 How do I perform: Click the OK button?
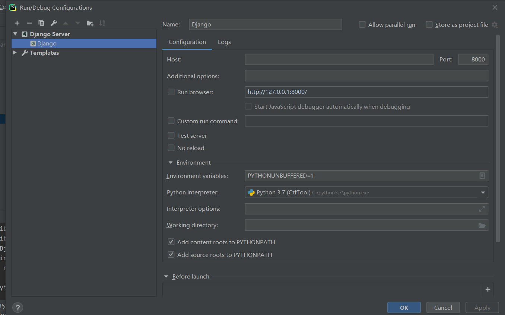(x=404, y=308)
